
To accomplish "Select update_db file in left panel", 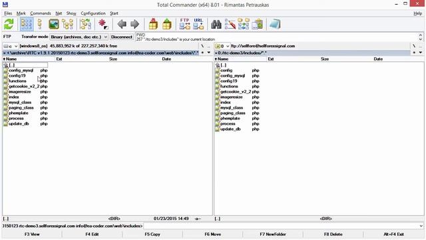I will click(25, 123).
